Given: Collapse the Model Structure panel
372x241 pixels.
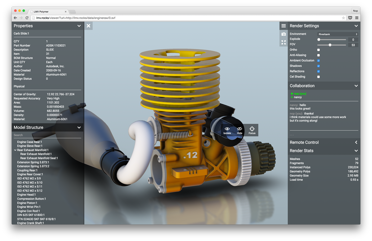Looking at the screenshot, I should [x=79, y=127].
